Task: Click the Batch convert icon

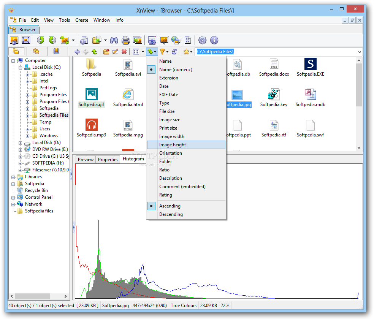Action: (x=138, y=40)
